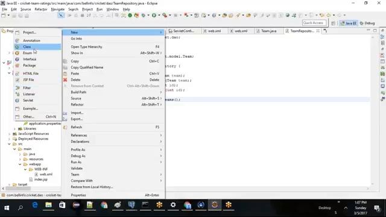Screen dimensions: 386x217
Task: Select Class in the New submenu
Action: point(37,47)
